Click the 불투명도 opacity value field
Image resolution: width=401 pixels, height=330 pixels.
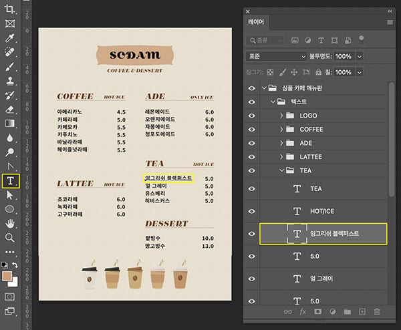pyautogui.click(x=344, y=56)
